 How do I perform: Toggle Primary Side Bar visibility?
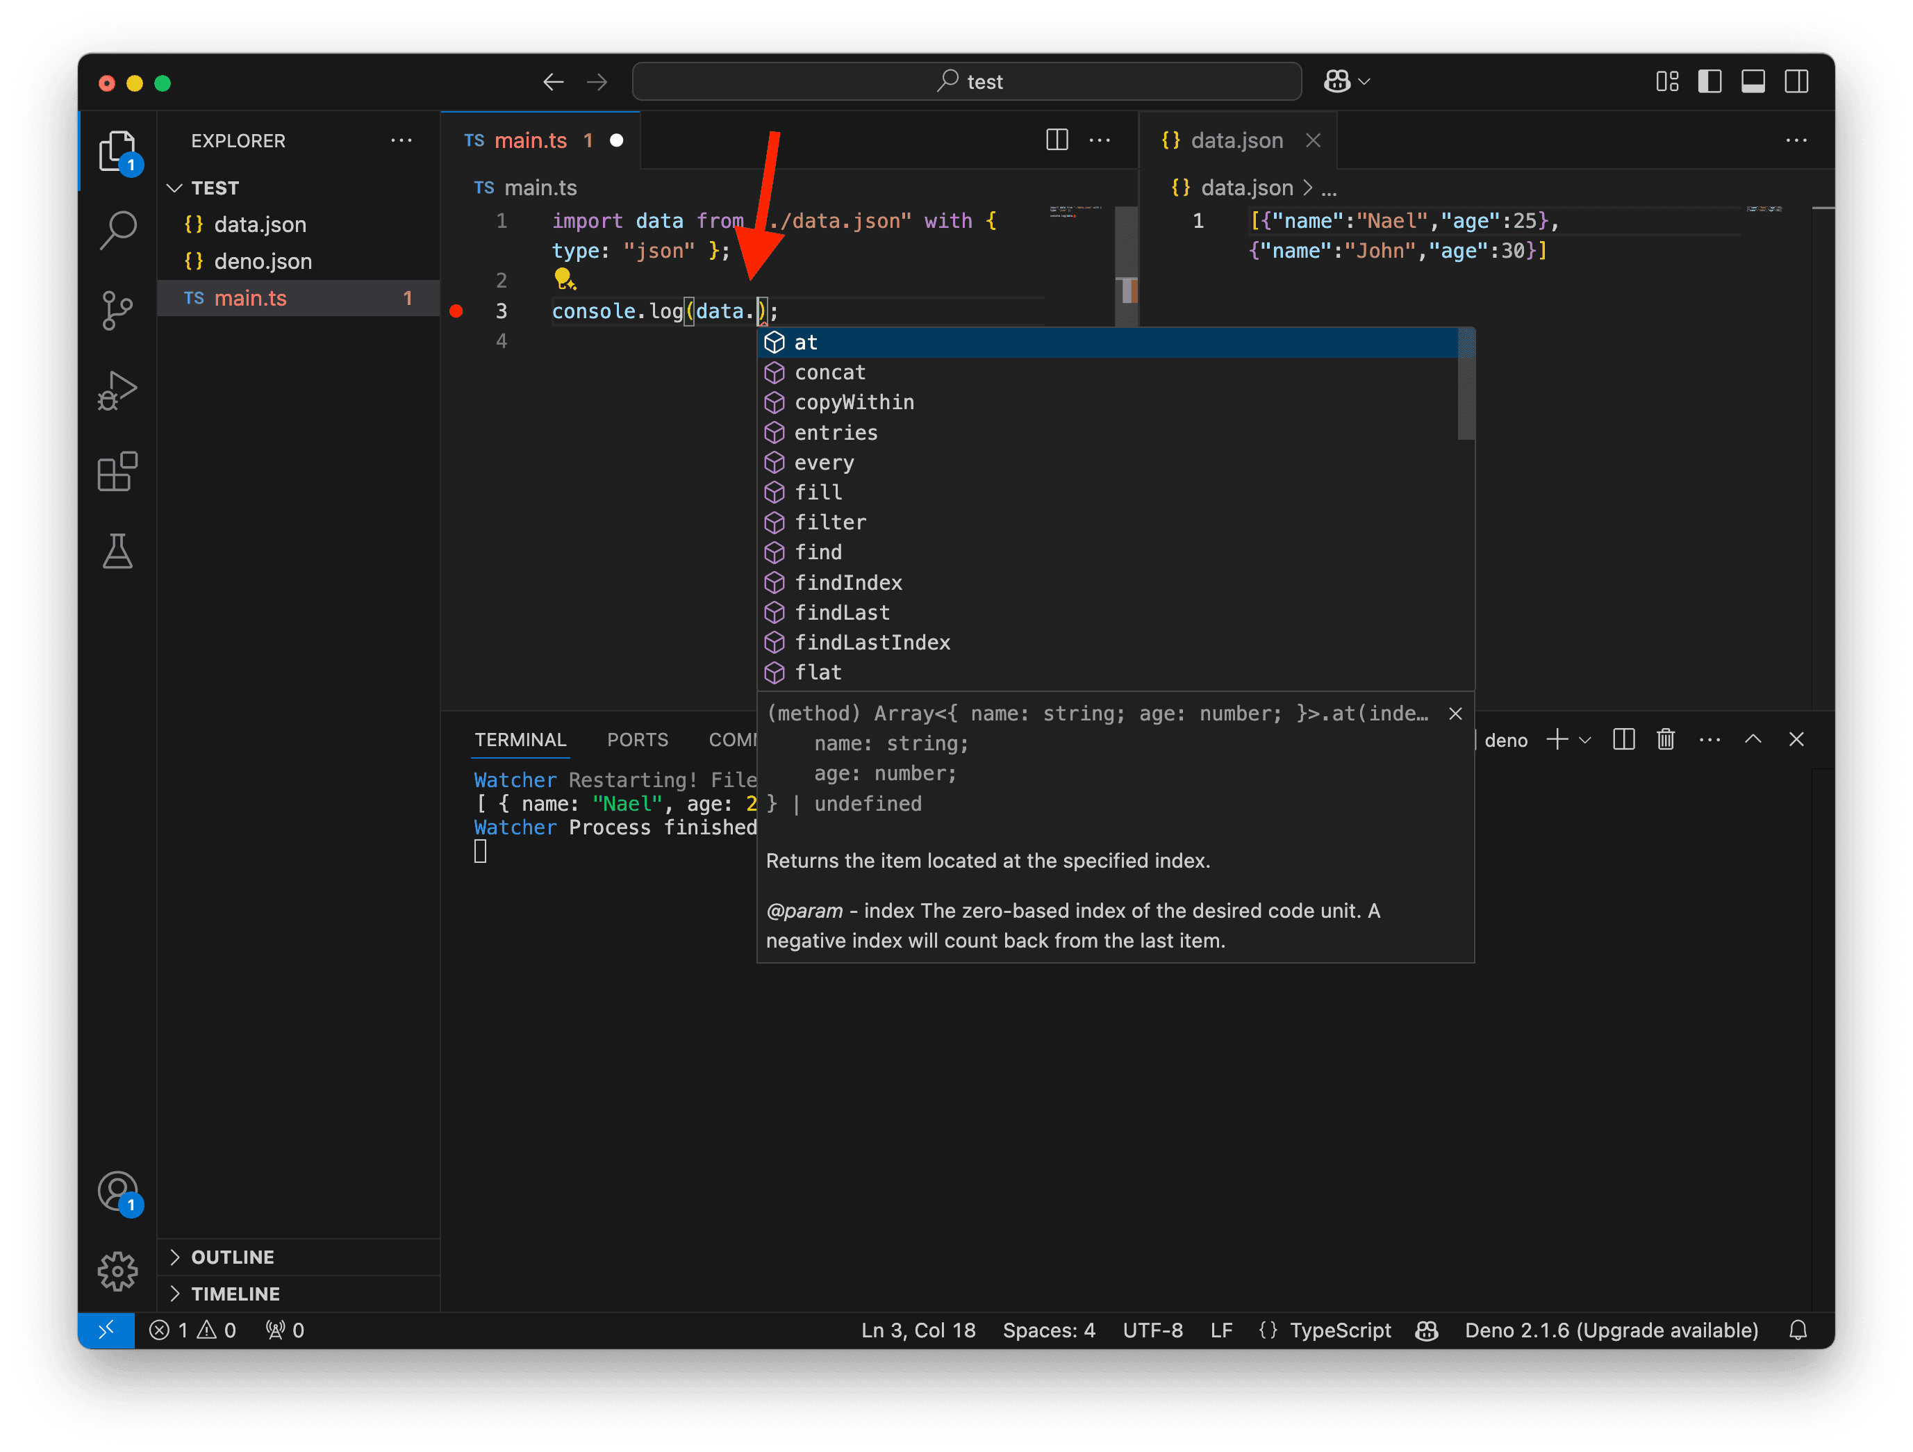1709,81
